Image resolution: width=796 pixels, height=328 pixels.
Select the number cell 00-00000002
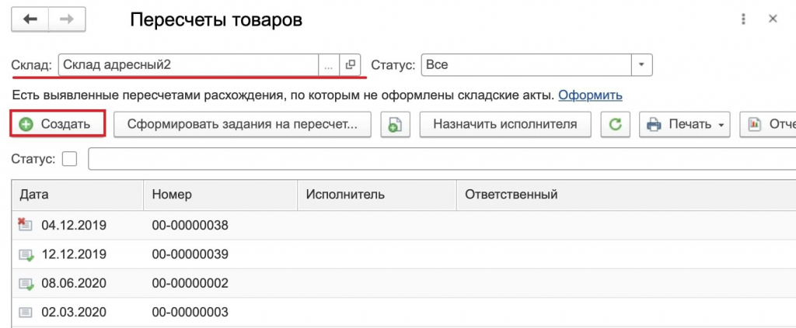190,283
